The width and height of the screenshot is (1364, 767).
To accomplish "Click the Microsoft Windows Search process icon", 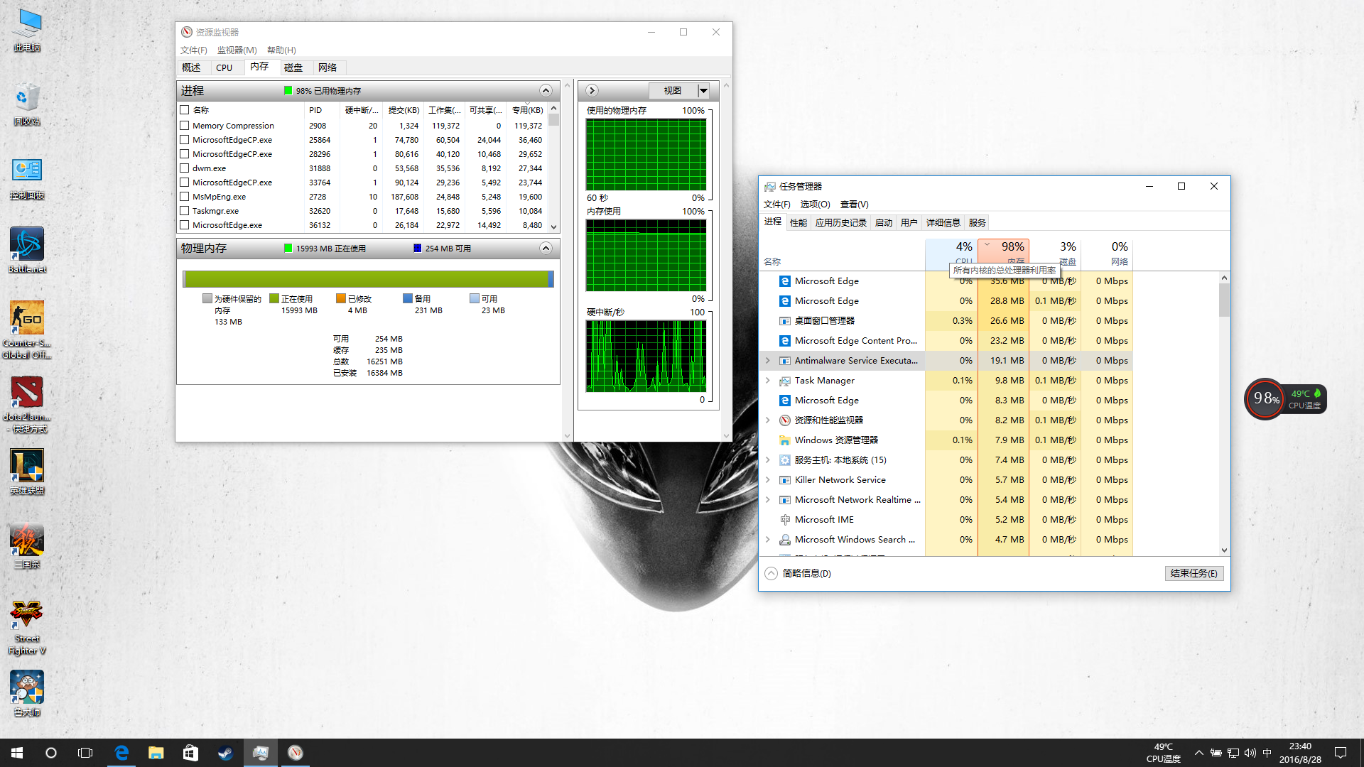I will pos(785,540).
